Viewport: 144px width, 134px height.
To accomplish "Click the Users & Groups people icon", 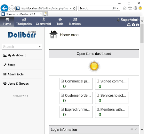I will [x=5, y=83].
